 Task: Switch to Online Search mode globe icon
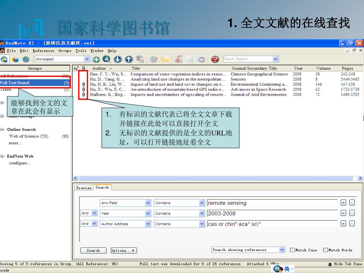(26, 59)
